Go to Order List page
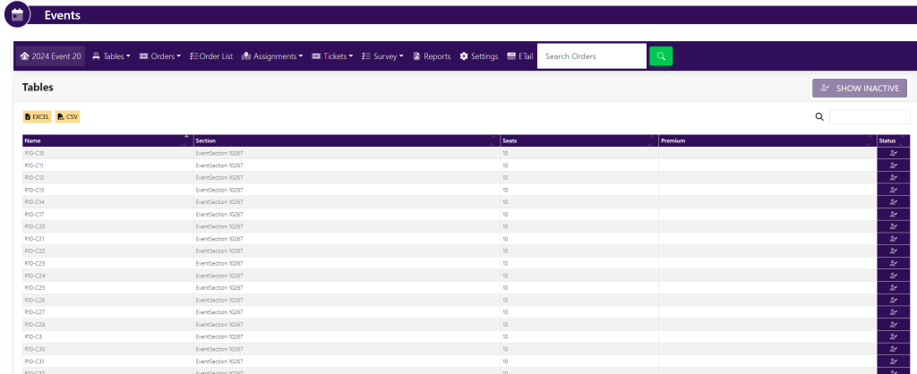 (x=211, y=56)
